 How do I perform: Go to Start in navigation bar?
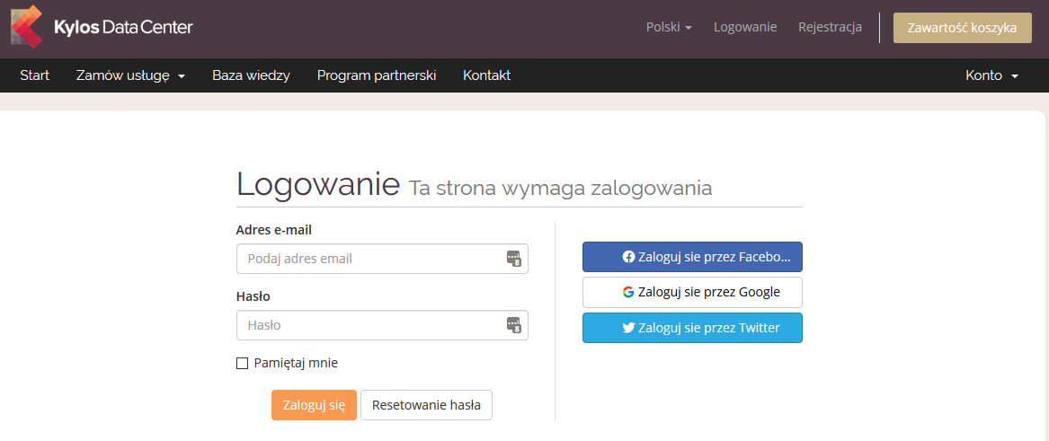[35, 75]
